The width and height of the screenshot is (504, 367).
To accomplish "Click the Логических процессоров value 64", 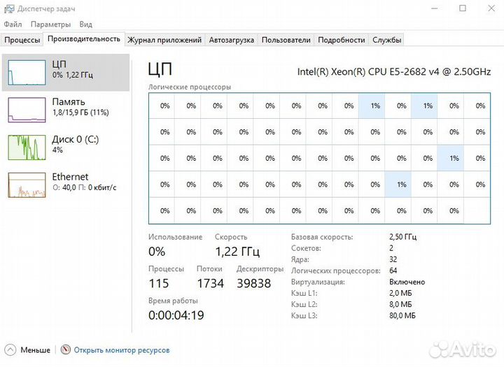I will (393, 271).
